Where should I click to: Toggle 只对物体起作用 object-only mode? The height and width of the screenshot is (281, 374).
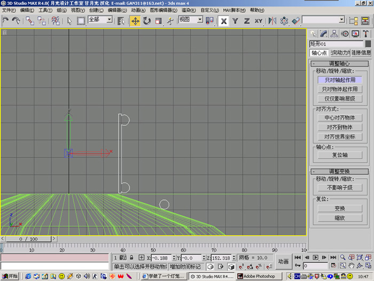pyautogui.click(x=340, y=89)
